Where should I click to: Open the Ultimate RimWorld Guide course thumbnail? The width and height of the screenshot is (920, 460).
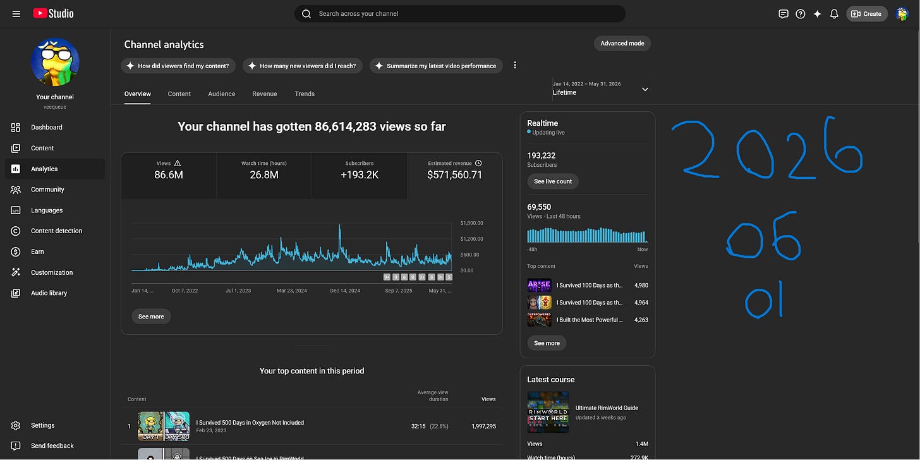click(548, 412)
